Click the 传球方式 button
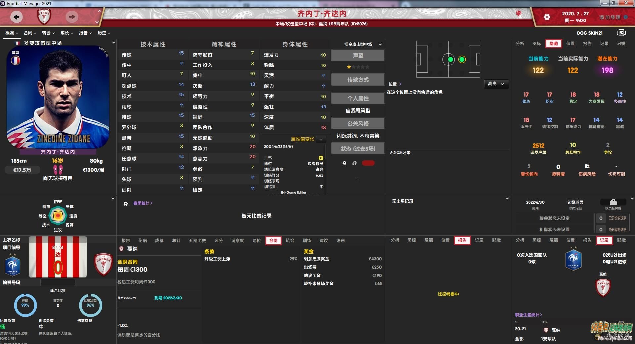Screen dimensions: 635x344 coord(358,80)
